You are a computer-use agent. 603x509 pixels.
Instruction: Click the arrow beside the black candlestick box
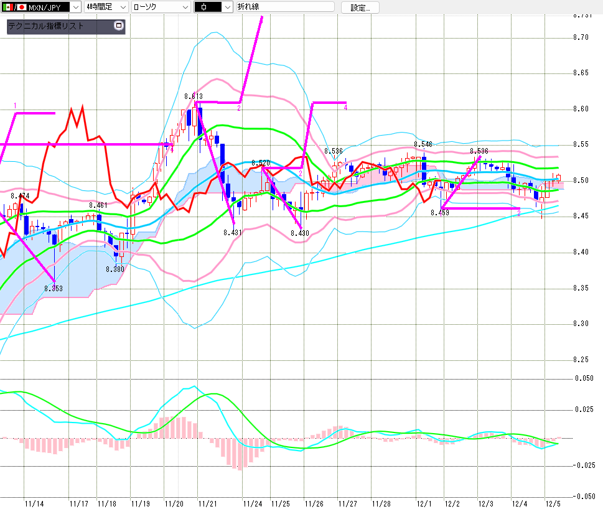[227, 7]
